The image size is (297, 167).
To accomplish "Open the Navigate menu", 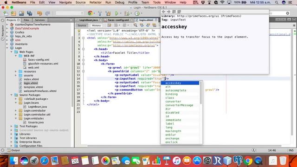I will 65,2.
